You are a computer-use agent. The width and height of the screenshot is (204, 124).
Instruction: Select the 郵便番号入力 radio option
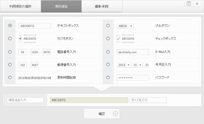tap(10, 65)
